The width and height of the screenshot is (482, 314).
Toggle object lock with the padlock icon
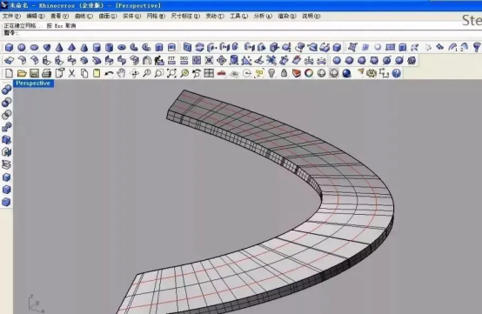click(x=284, y=73)
